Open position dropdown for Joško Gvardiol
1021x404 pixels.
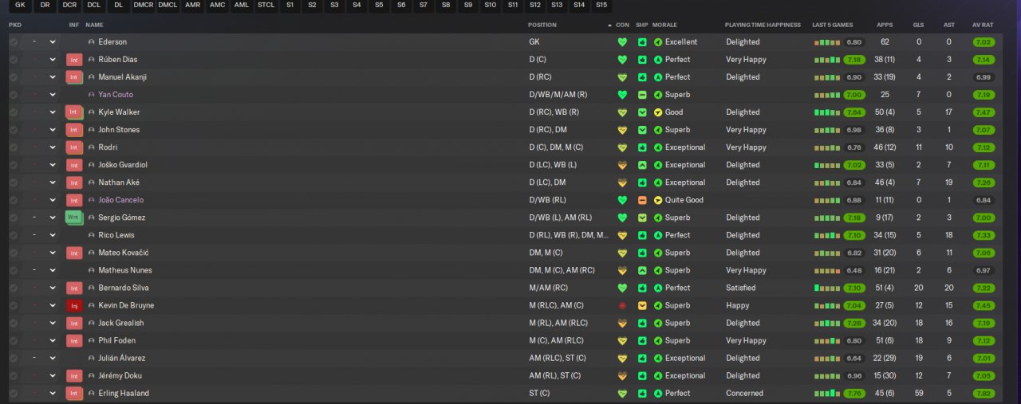click(x=53, y=165)
